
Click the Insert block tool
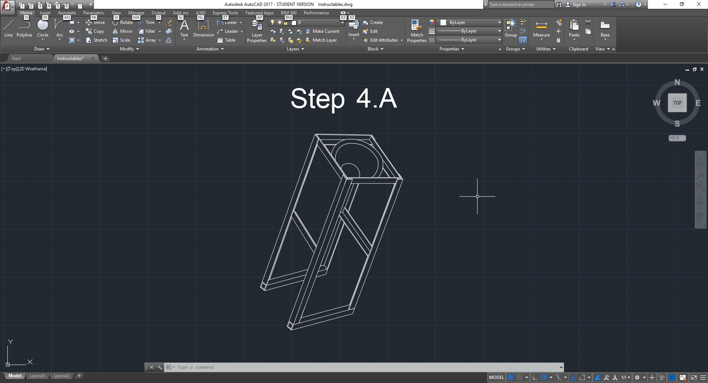354,28
